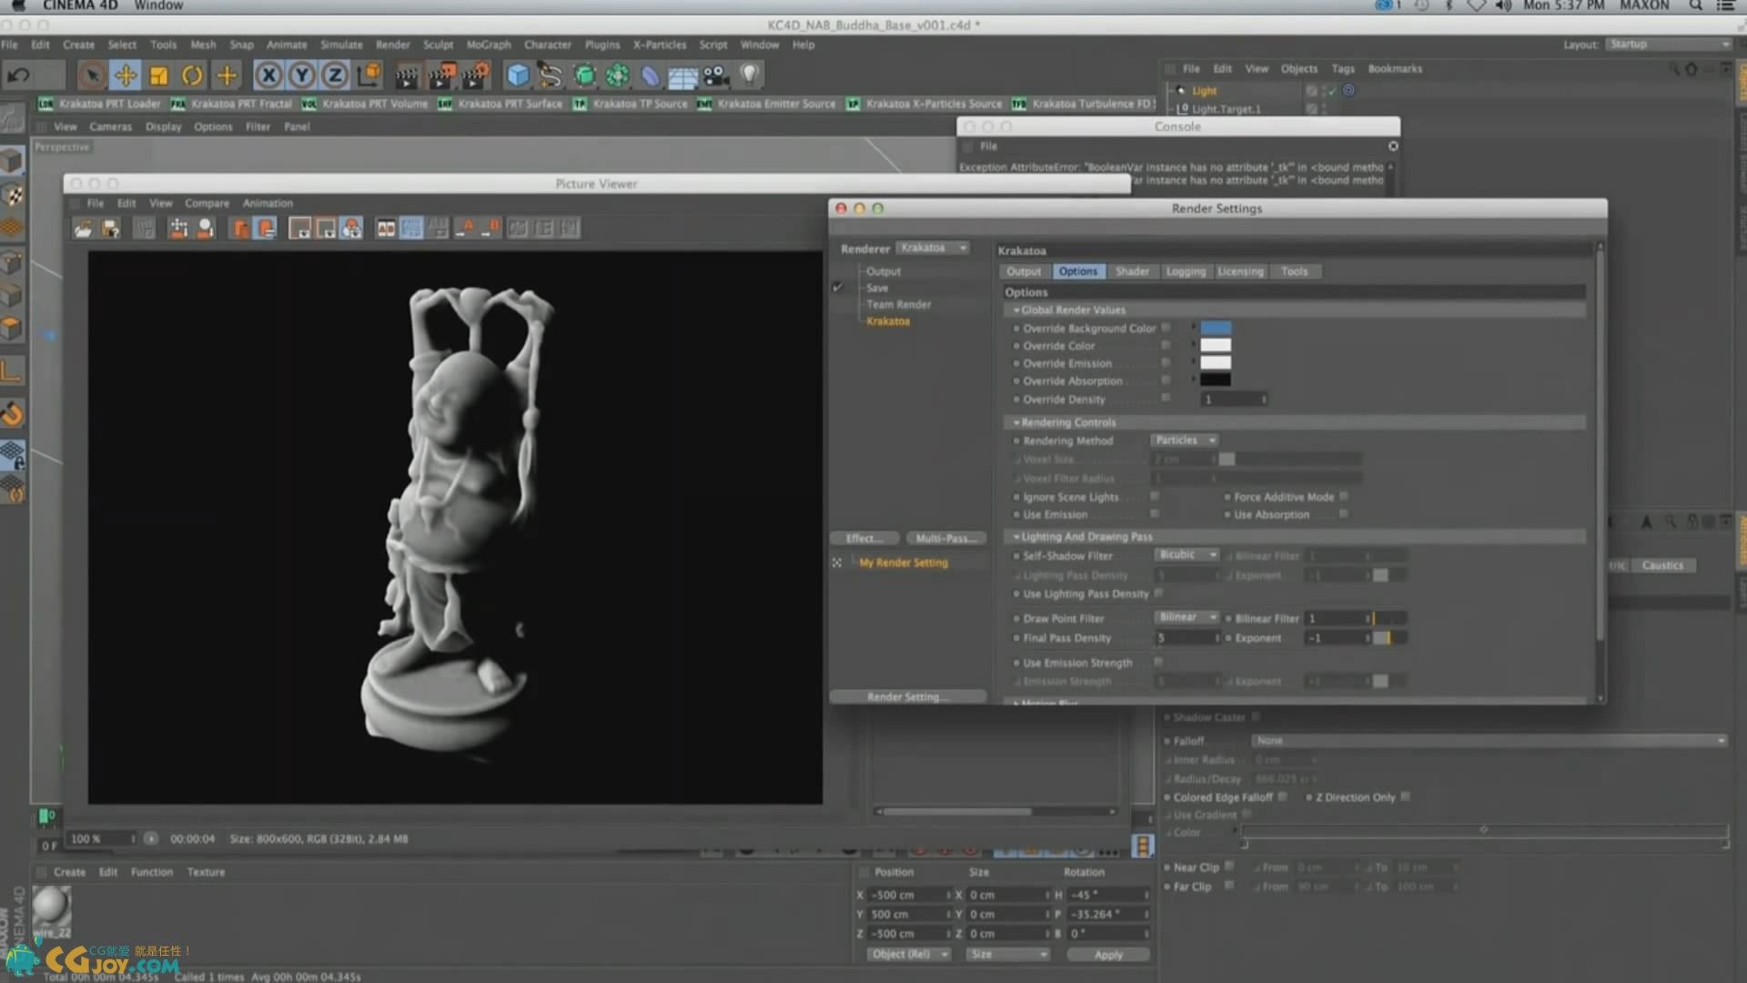Click Open image icon in Picture Viewer

[83, 228]
